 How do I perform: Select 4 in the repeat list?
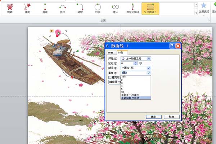tap(136, 86)
